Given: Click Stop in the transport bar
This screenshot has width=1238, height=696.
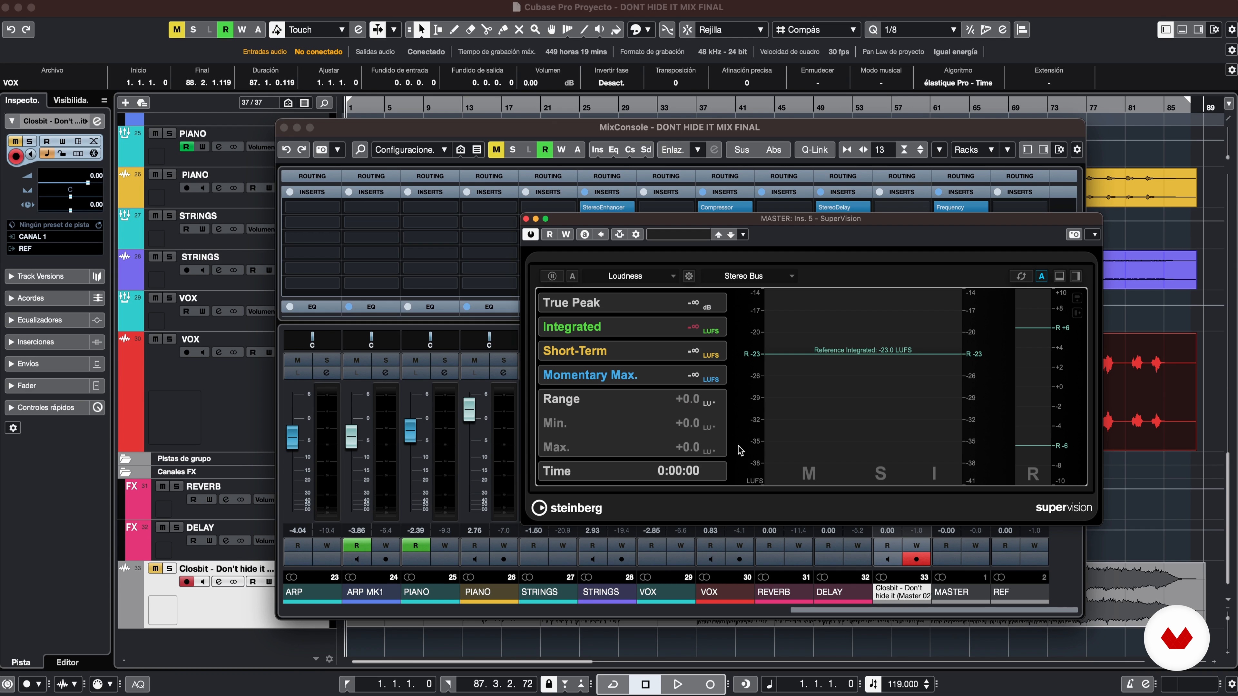Looking at the screenshot, I should [645, 684].
